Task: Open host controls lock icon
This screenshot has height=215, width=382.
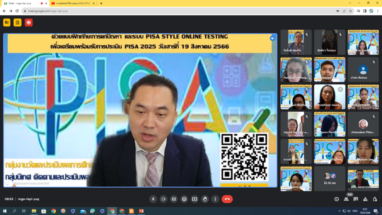Action: tap(375, 199)
